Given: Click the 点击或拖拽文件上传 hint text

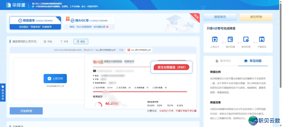Looking at the screenshot, I should tap(55, 86).
